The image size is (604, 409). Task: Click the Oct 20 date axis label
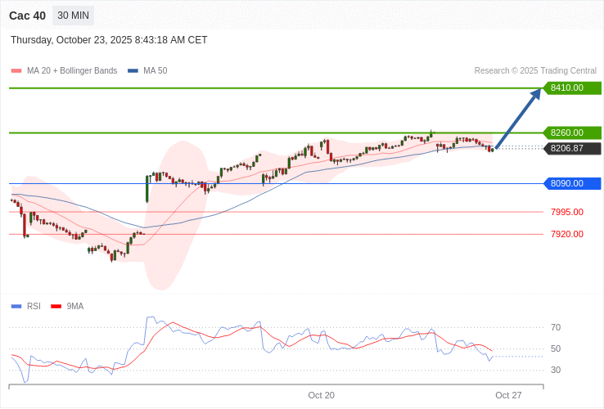point(321,395)
